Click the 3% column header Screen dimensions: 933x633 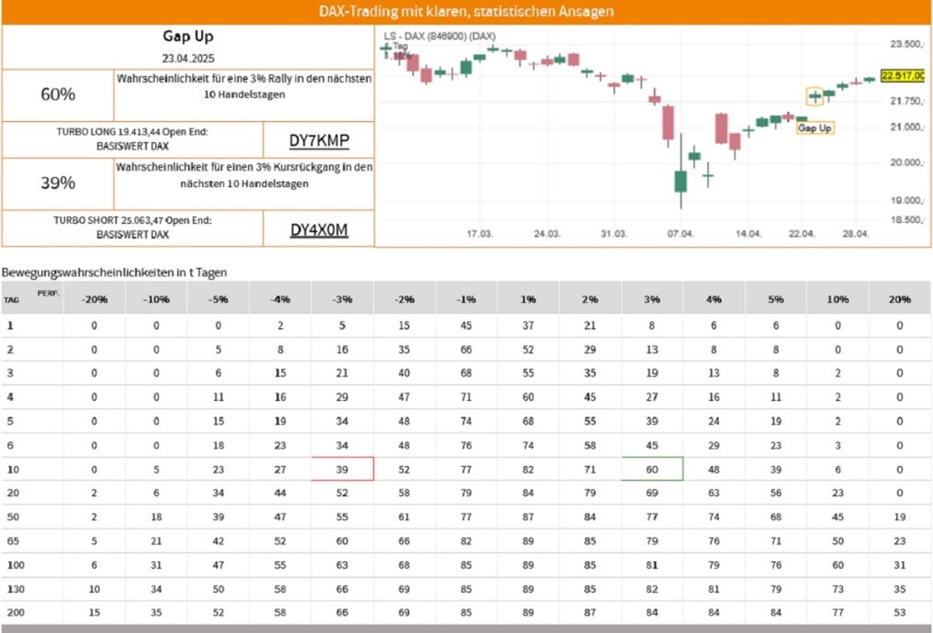[652, 298]
